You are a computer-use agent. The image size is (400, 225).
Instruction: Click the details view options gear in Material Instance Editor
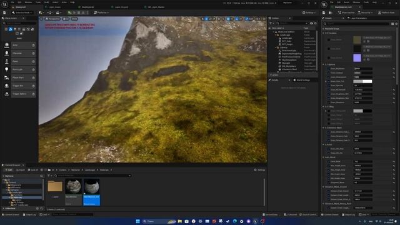[396, 24]
